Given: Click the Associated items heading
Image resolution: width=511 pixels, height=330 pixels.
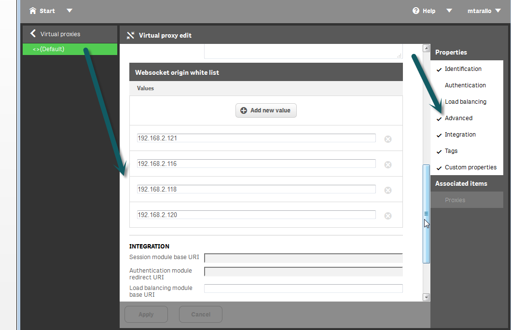Looking at the screenshot, I should (x=461, y=184).
